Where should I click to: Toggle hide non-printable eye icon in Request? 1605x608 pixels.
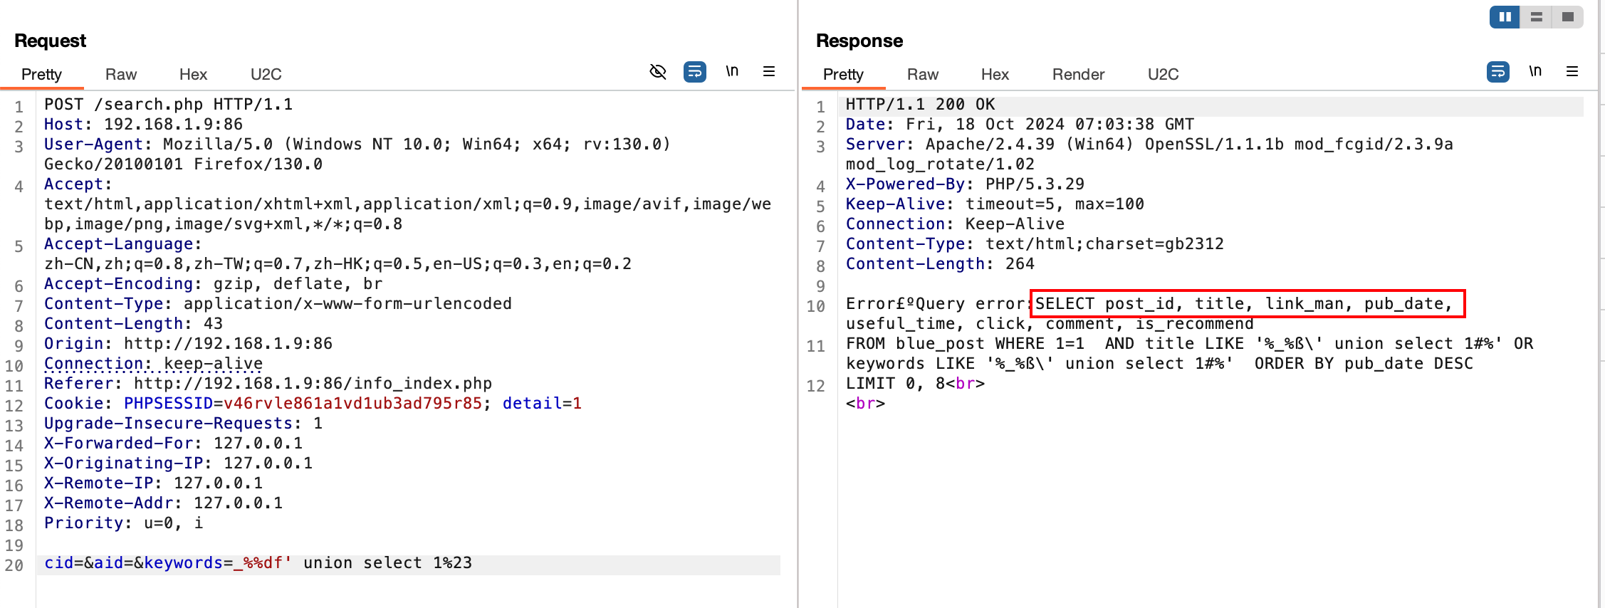tap(658, 71)
